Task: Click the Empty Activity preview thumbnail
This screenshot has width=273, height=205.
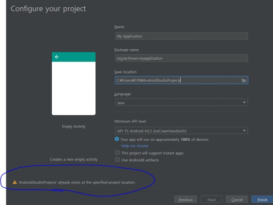Action: click(74, 83)
